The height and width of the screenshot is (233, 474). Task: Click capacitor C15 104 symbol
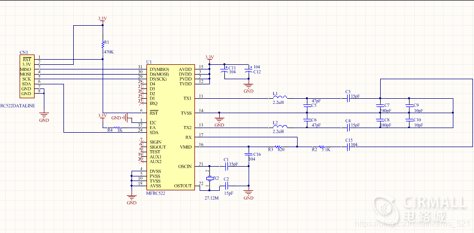tap(348, 147)
